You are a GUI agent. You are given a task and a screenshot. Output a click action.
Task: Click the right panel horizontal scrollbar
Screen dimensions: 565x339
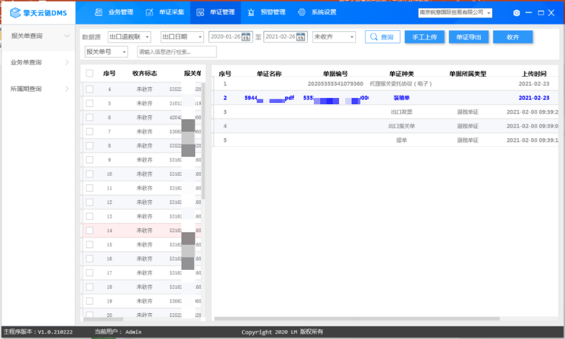click(357, 319)
